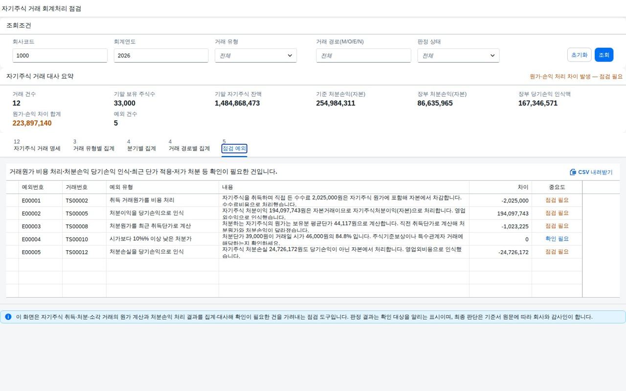Click the 회계연도 input showing 2026

click(161, 55)
